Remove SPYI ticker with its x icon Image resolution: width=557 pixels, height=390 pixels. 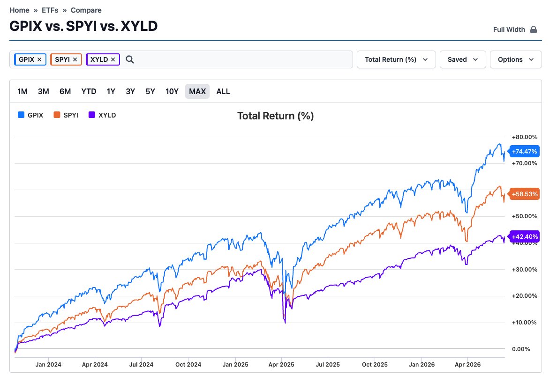pyautogui.click(x=75, y=59)
